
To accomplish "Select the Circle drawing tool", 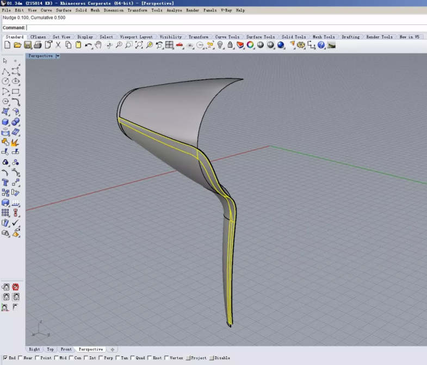I will [6, 81].
